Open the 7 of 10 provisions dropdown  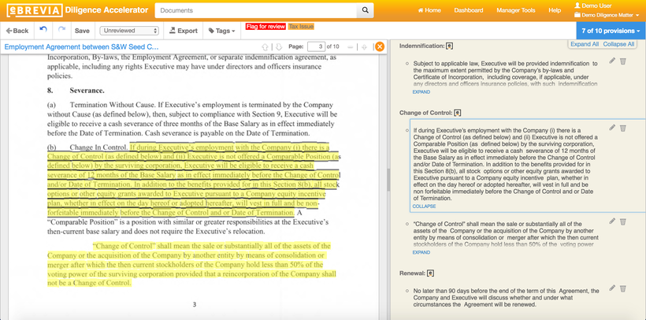tap(611, 31)
